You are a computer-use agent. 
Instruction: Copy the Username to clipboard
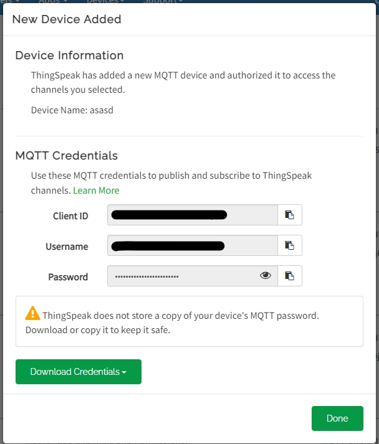pyautogui.click(x=289, y=245)
